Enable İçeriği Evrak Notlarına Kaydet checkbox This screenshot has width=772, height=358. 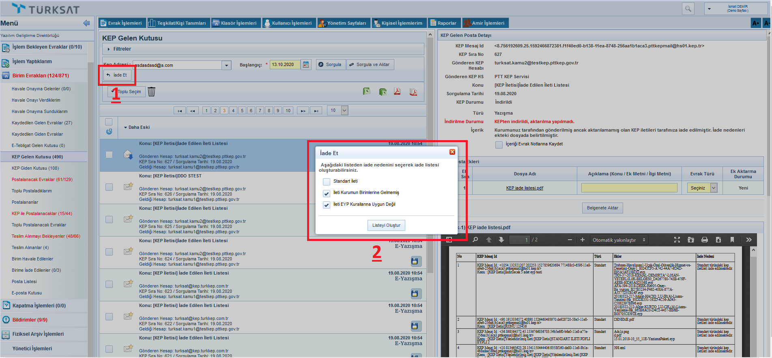coord(499,145)
